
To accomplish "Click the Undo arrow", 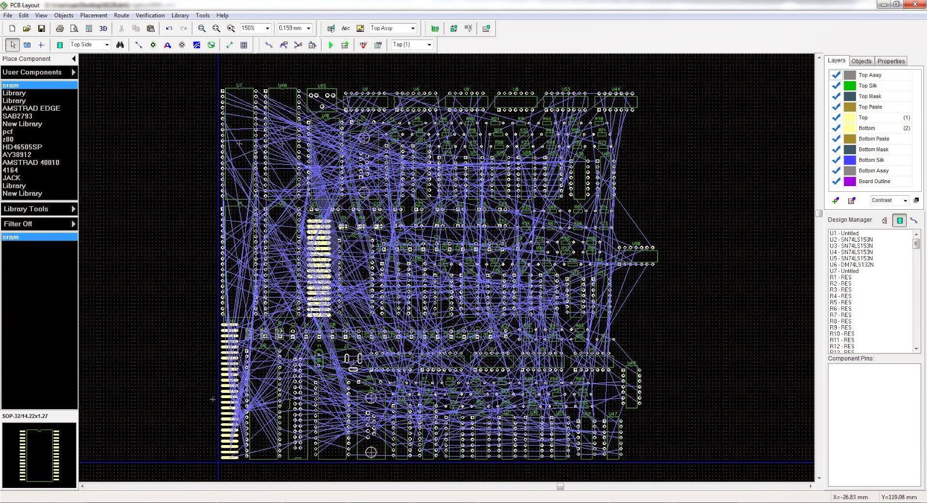I will tap(169, 28).
